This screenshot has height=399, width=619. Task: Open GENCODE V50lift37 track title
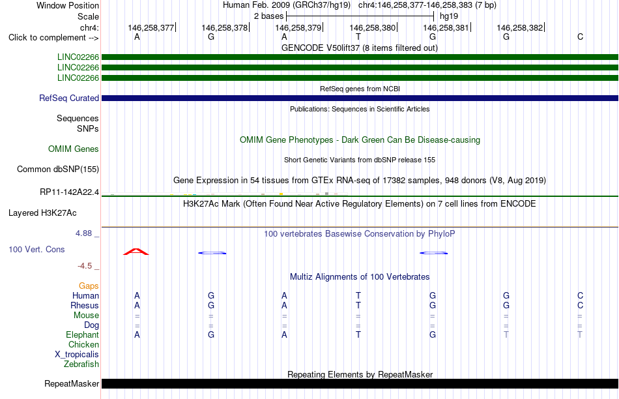(359, 48)
